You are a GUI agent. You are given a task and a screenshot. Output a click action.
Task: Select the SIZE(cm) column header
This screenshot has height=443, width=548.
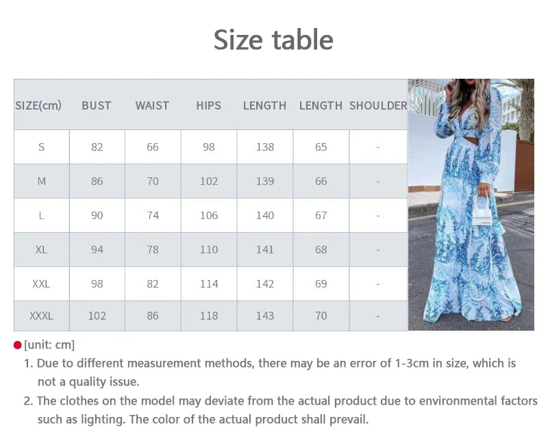(38, 105)
